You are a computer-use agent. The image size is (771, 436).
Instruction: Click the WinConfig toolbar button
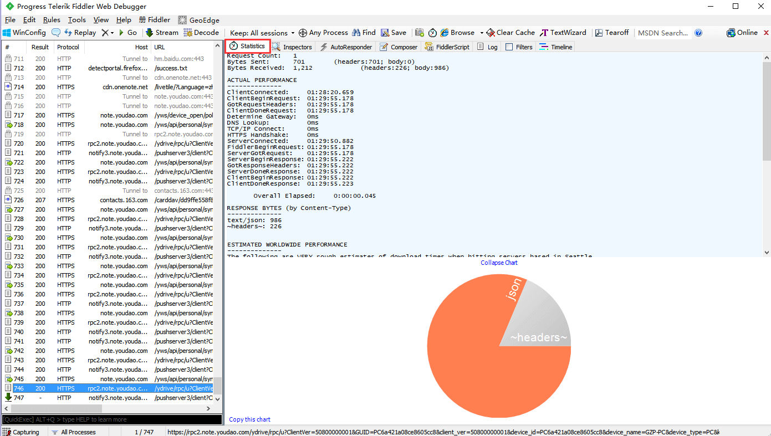[x=24, y=33]
